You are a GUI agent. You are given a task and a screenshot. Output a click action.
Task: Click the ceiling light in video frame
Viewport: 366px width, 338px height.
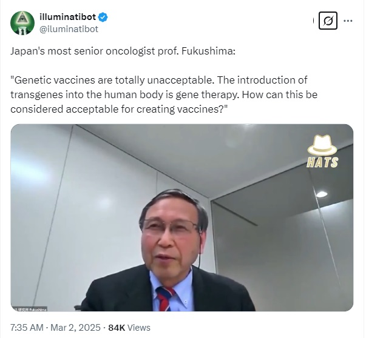[322, 194]
